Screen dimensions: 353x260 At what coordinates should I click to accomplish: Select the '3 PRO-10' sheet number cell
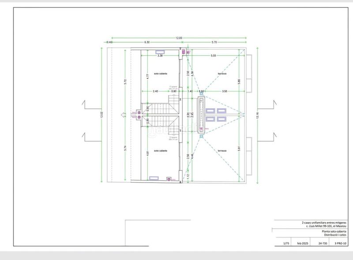pos(340,242)
